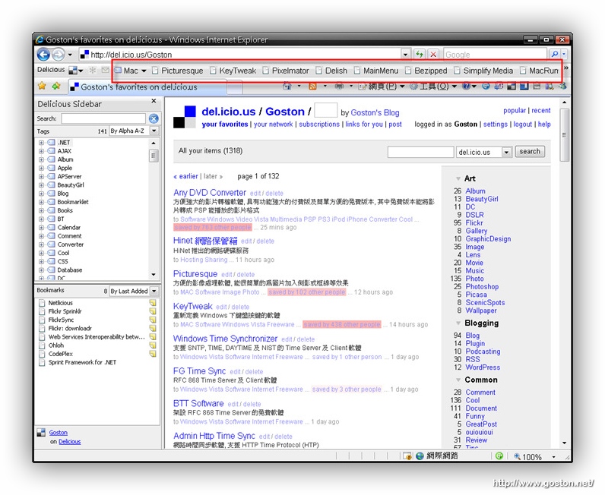Open the KeyTweak bookmark on toolbar
The height and width of the screenshot is (495, 605).
(233, 71)
